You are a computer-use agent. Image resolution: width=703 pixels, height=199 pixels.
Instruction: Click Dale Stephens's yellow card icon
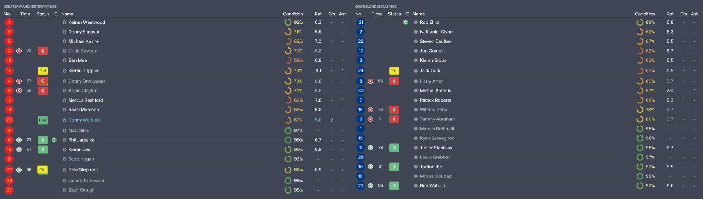point(42,169)
